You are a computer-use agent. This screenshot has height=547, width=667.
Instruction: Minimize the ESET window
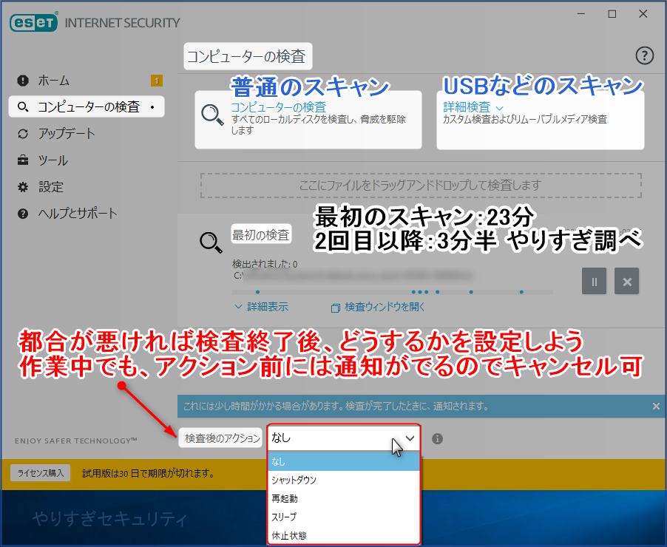581,14
